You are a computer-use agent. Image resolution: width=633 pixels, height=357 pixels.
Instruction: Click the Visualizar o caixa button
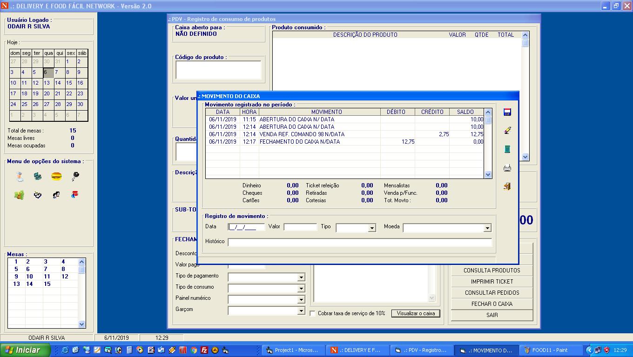(415, 313)
